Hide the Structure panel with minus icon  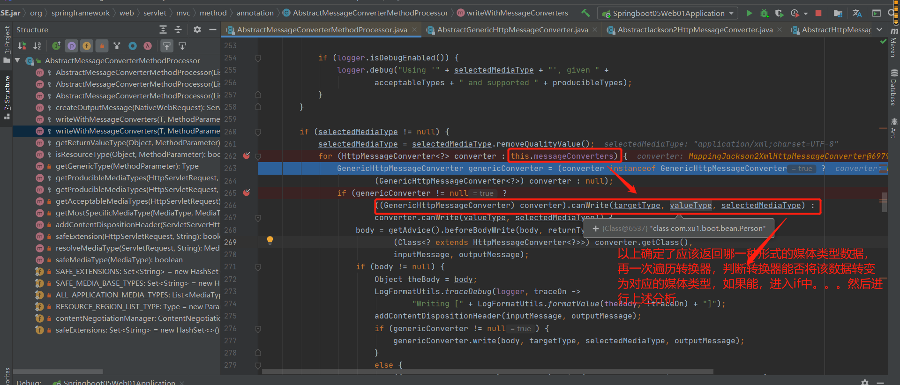pyautogui.click(x=212, y=30)
